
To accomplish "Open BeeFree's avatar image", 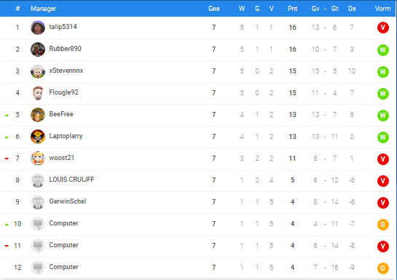I will click(38, 115).
